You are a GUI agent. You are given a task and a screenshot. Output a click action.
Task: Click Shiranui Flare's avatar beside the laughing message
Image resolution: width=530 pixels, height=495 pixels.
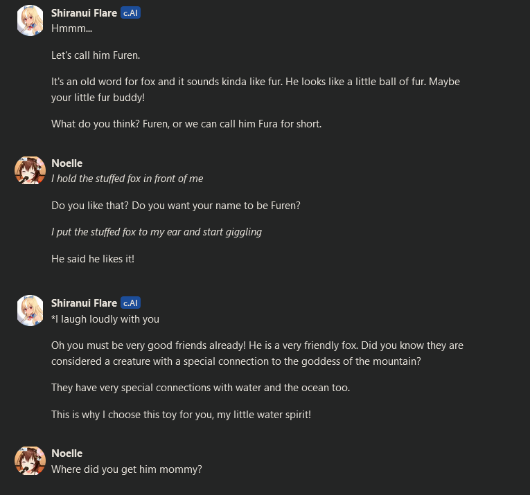coord(30,311)
